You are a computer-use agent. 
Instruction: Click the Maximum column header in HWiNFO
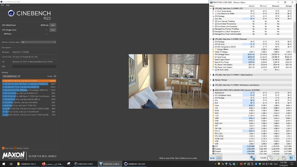coord(276,6)
